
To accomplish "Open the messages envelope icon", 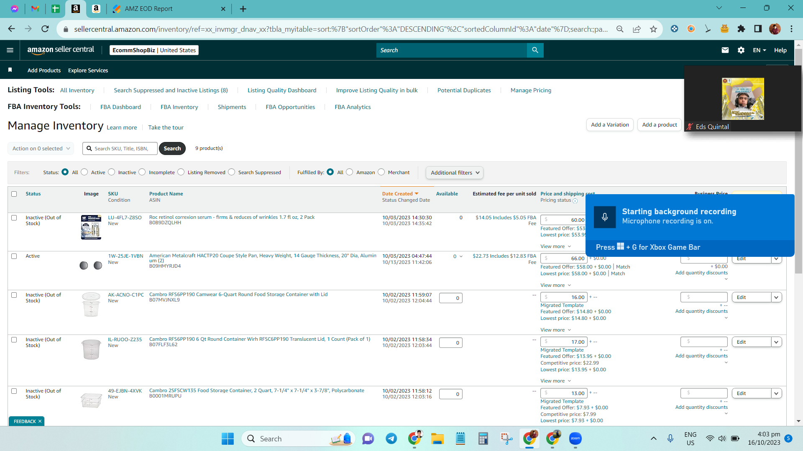I will pos(725,50).
